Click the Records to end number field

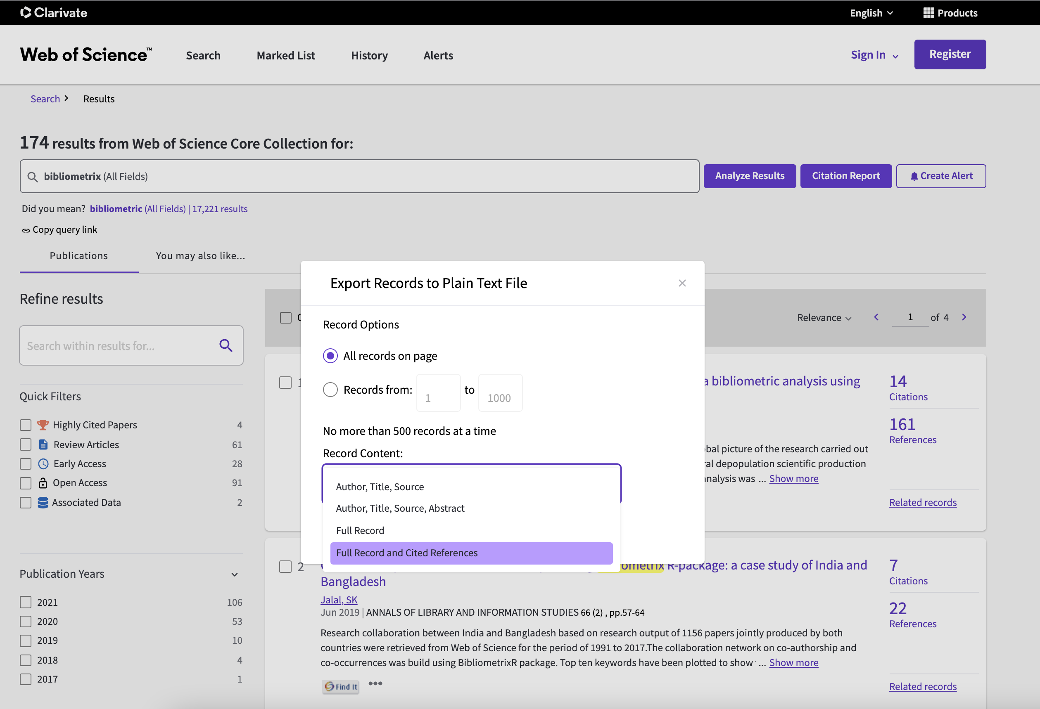pyautogui.click(x=500, y=393)
